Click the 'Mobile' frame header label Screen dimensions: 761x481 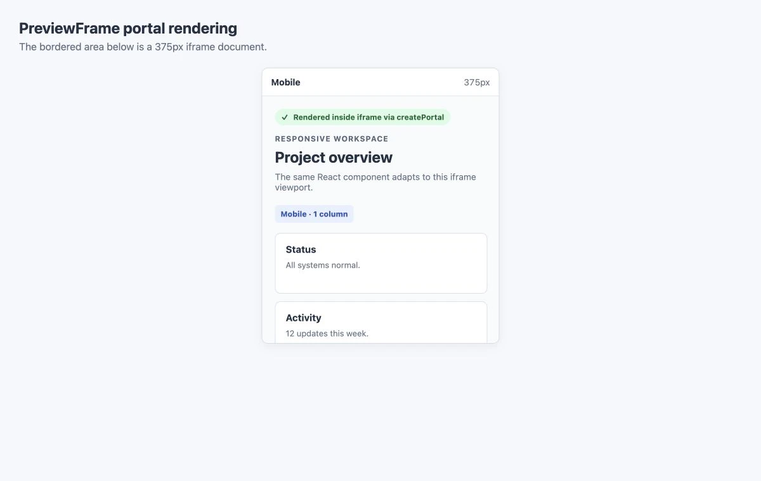click(286, 82)
